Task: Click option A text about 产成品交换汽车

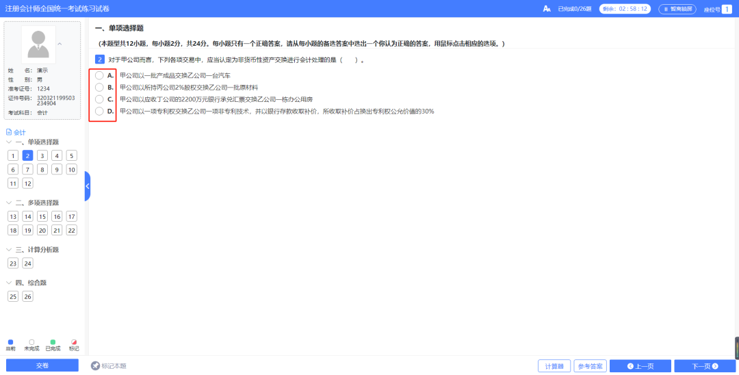Action: coord(175,75)
